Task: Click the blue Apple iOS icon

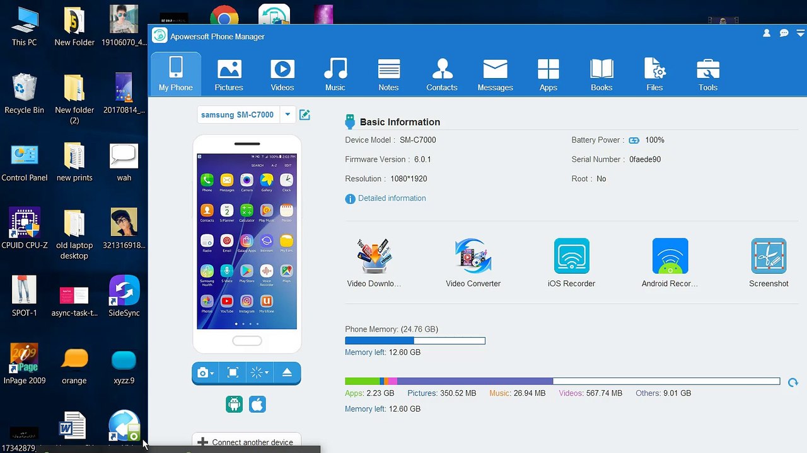Action: click(x=257, y=404)
